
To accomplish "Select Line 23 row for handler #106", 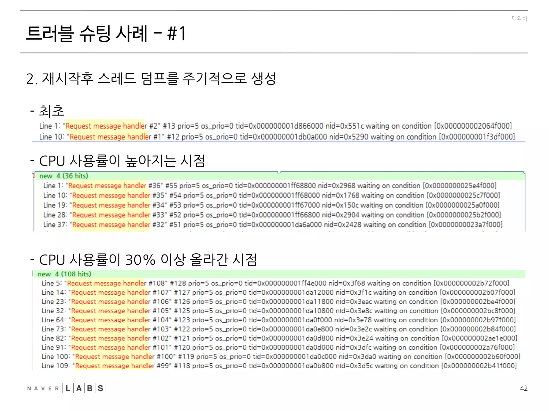I will [x=278, y=302].
